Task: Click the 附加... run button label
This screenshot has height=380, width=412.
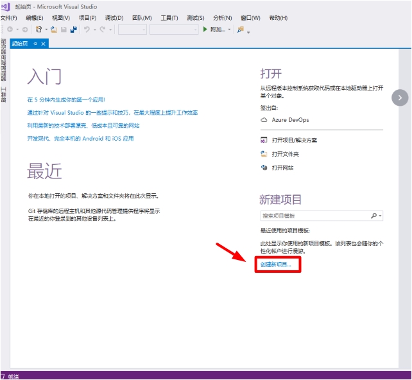Action: [x=218, y=30]
